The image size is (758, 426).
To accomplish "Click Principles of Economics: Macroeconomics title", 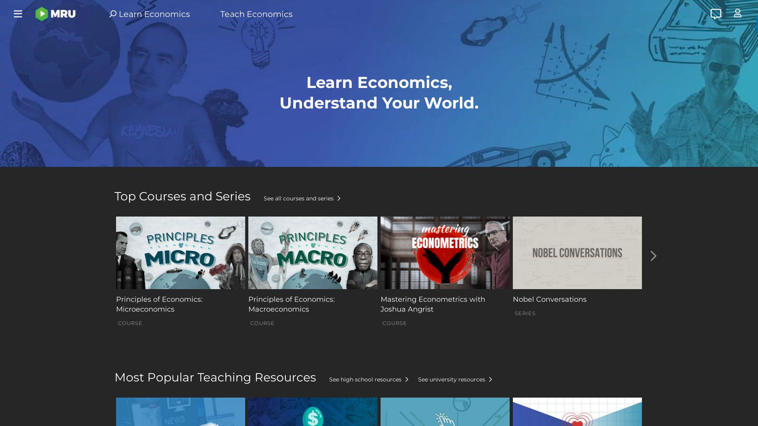I will click(x=291, y=304).
